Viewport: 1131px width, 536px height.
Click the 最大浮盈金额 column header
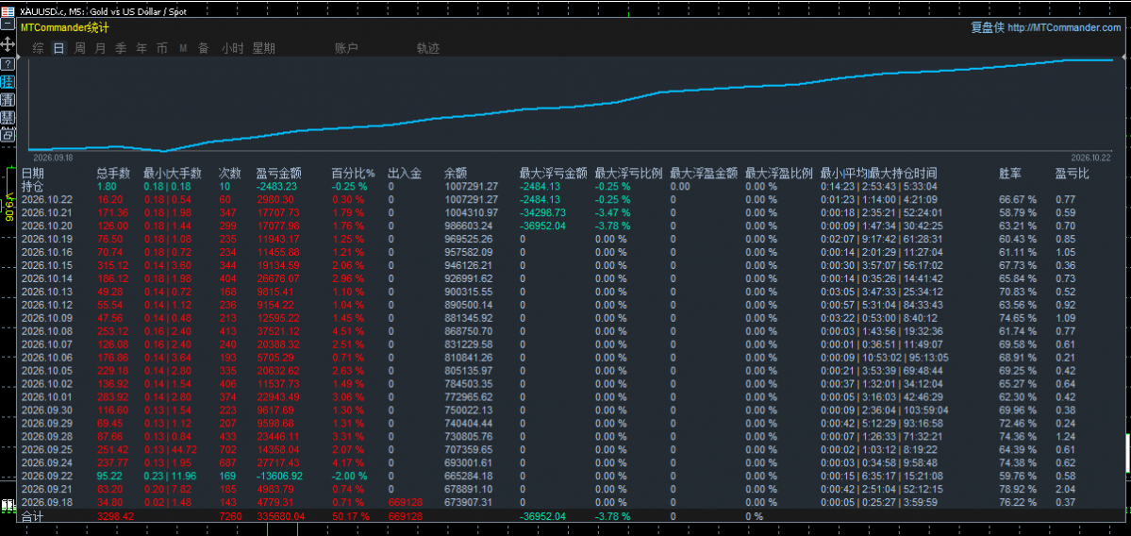point(704,173)
